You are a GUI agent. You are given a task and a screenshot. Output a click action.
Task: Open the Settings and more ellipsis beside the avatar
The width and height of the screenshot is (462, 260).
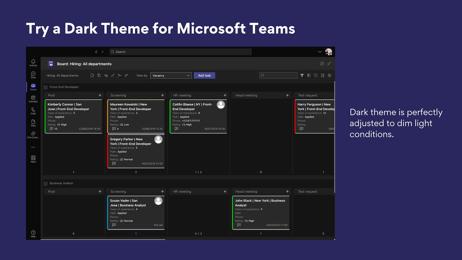pos(320,52)
